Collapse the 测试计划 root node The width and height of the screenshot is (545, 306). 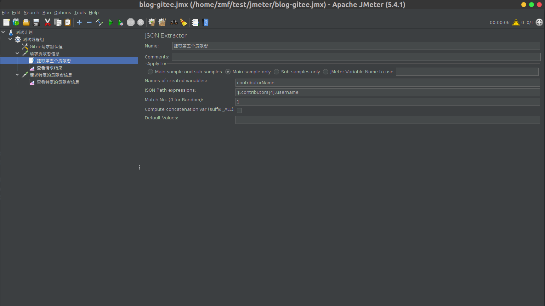[3, 32]
